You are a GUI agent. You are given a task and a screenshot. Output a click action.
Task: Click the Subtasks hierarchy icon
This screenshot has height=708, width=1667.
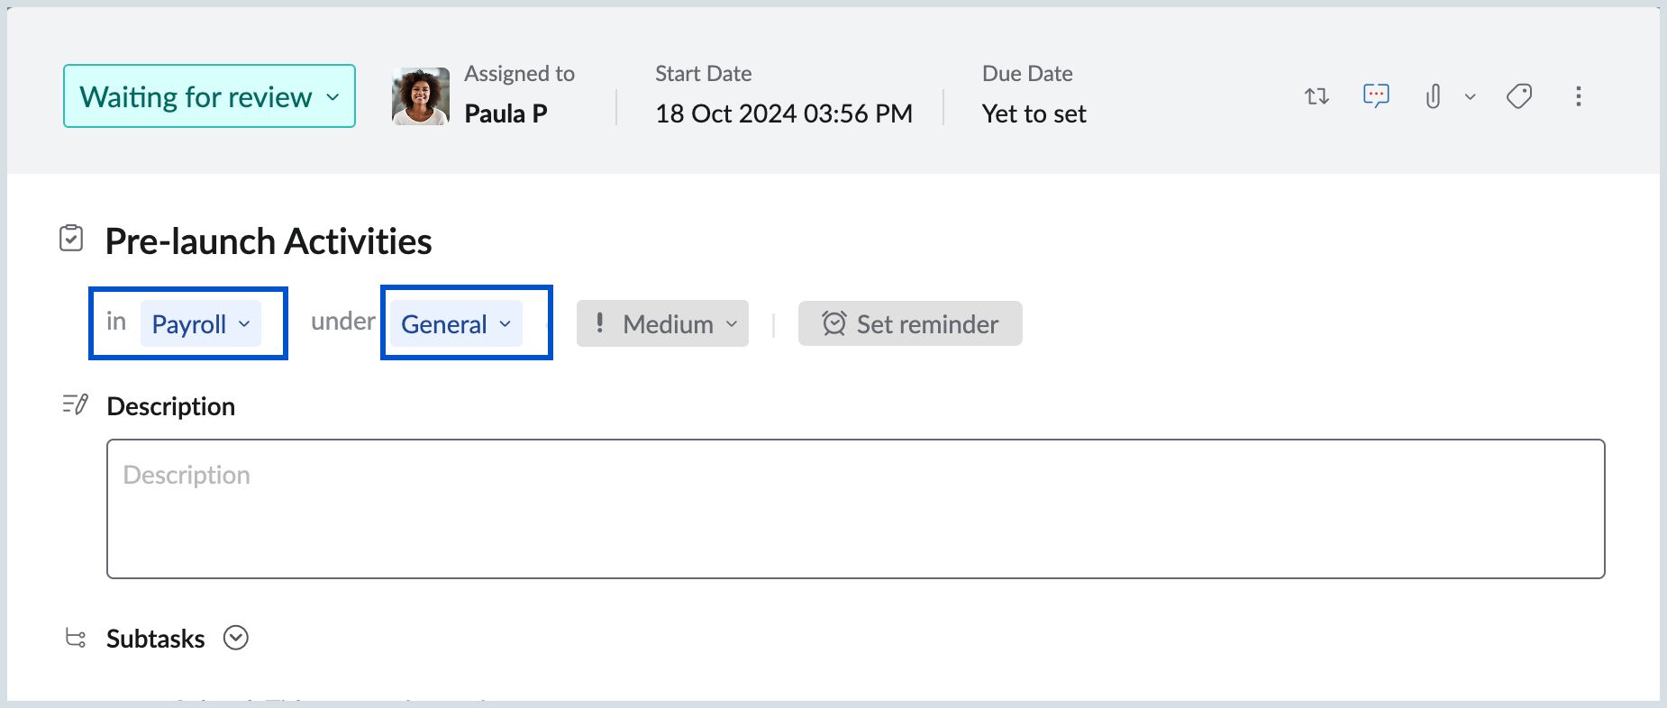(x=76, y=638)
